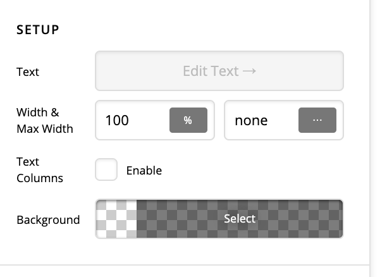Enable the Text Columns checkbox
Viewport: 387px width, 277px height.
pos(106,170)
